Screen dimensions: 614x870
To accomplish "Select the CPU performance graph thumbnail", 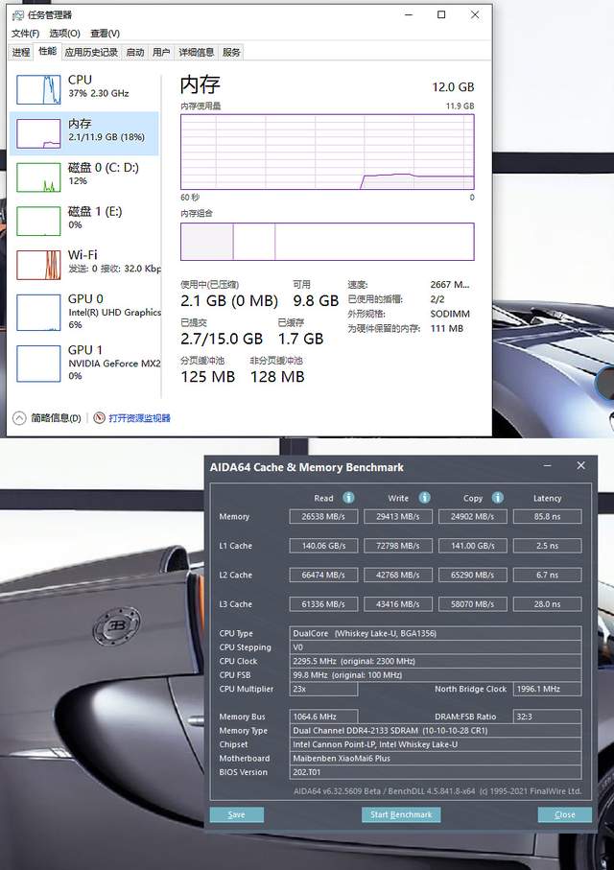I will 38,89.
